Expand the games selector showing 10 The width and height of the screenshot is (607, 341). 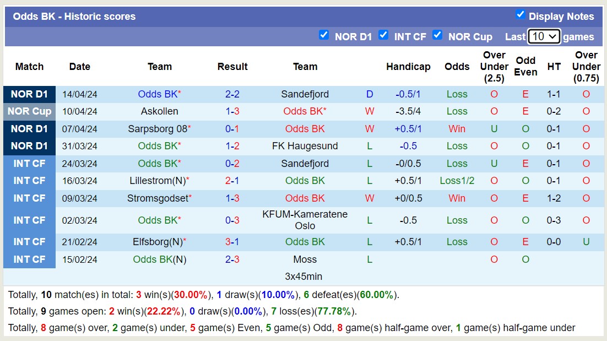(544, 36)
